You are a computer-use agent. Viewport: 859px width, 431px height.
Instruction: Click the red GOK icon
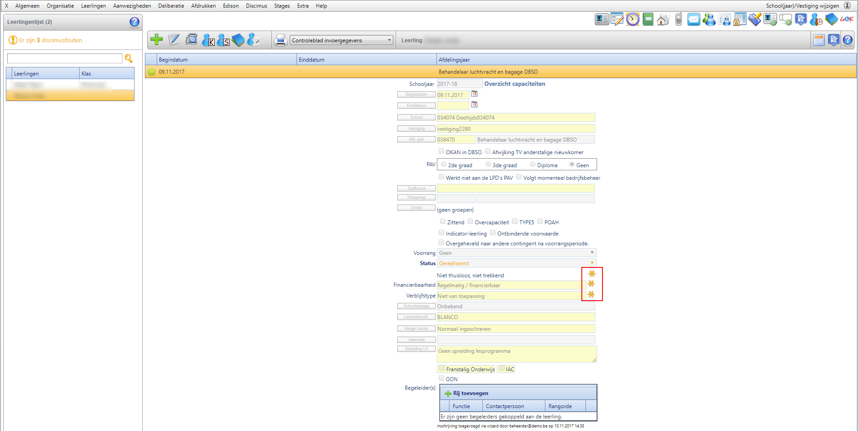847,19
